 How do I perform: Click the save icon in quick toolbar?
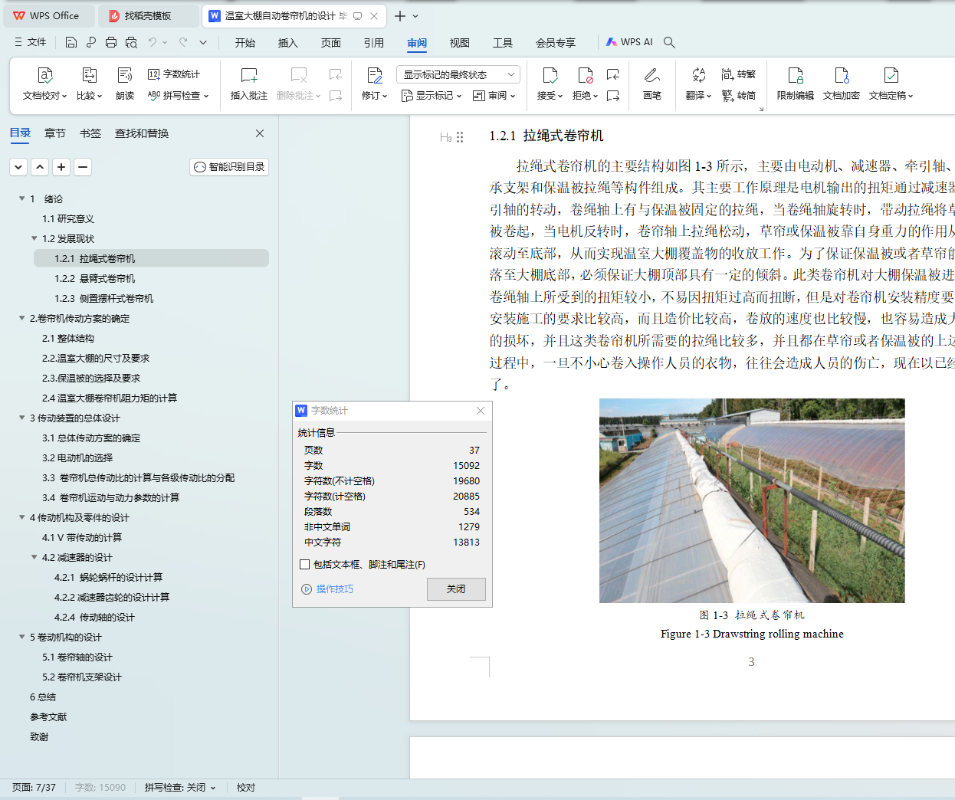click(71, 42)
